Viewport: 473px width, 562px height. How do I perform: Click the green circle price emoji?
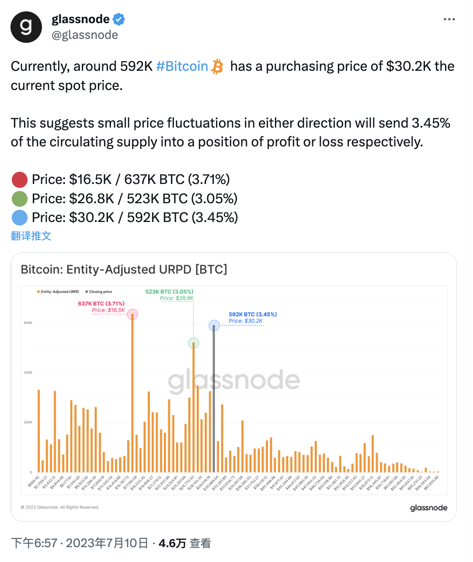19,198
